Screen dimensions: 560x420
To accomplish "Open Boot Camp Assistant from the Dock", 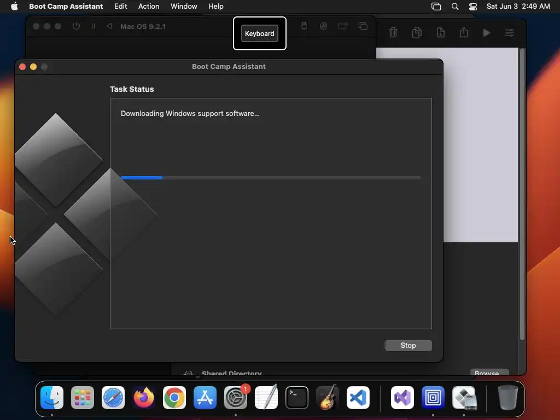I will point(464,398).
